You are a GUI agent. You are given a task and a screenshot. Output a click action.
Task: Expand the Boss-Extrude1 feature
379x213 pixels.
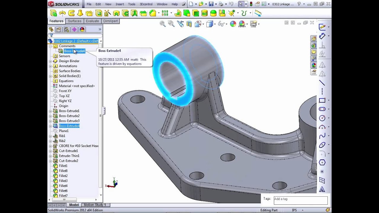click(50, 111)
